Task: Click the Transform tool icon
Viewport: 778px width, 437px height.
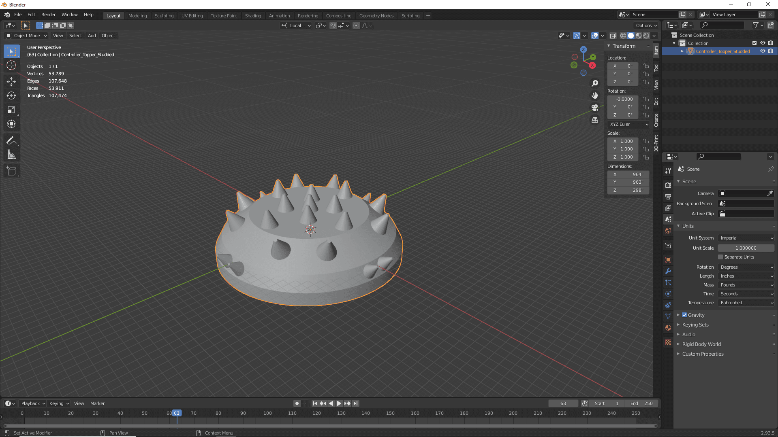Action: [x=12, y=124]
